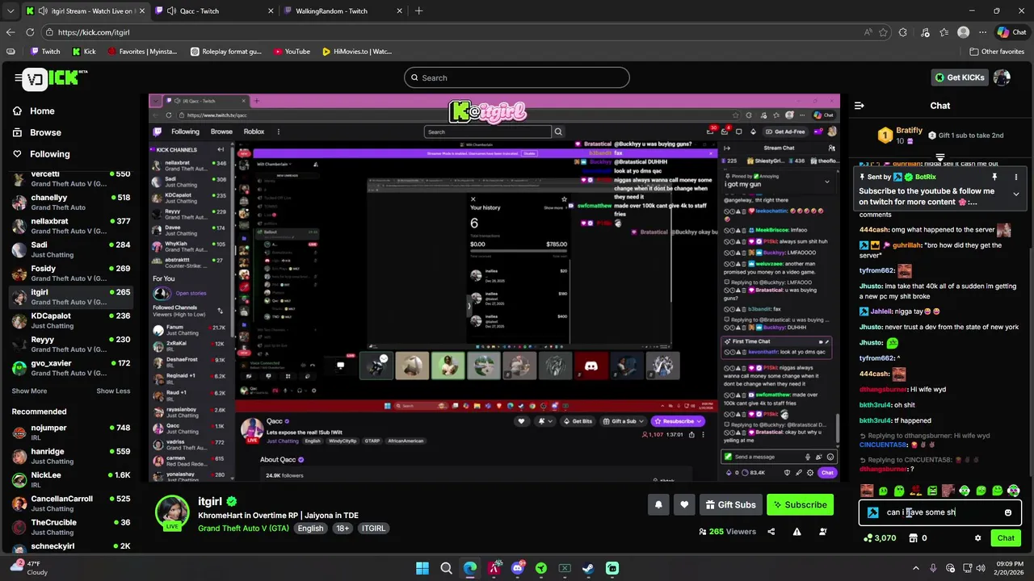Click the green Subscribe button
The height and width of the screenshot is (581, 1034).
800,505
